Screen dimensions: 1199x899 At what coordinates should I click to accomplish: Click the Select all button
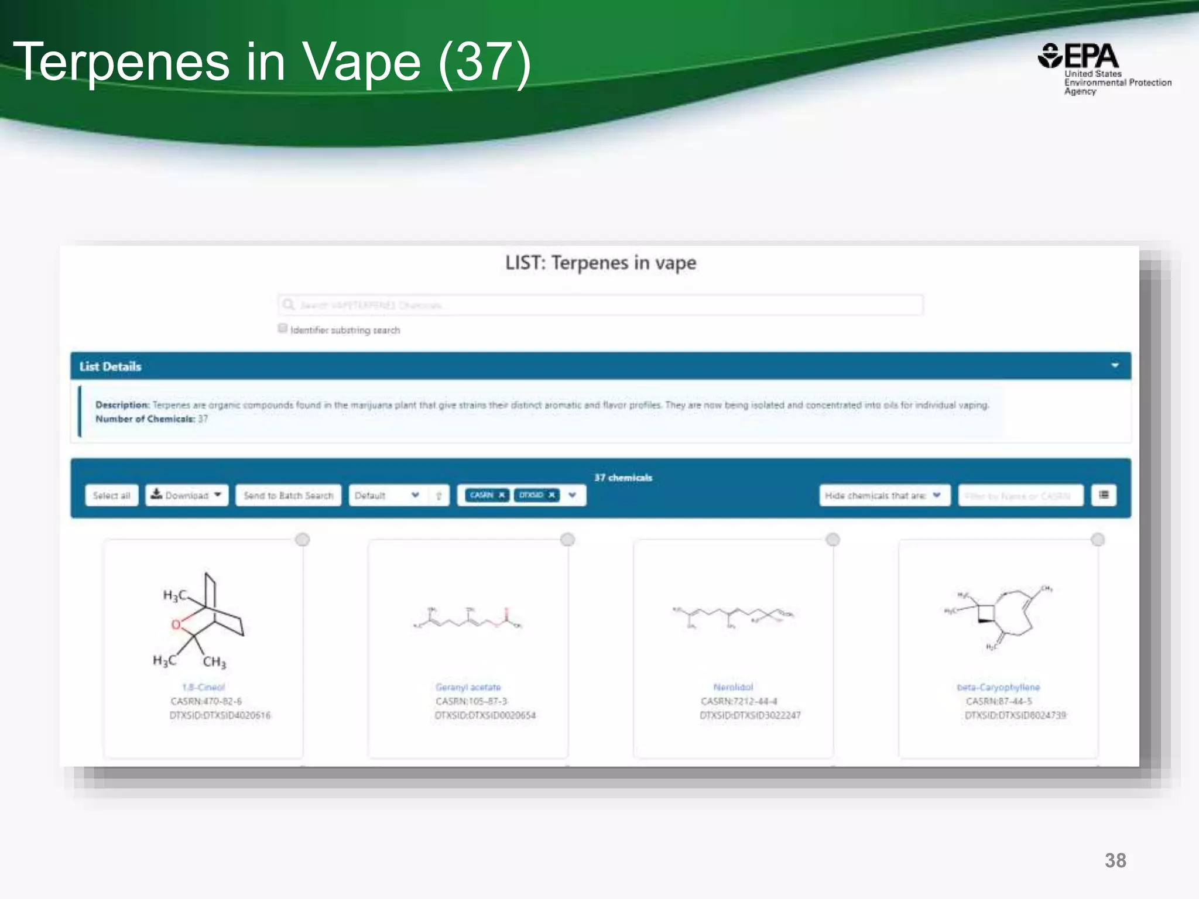[x=111, y=495]
